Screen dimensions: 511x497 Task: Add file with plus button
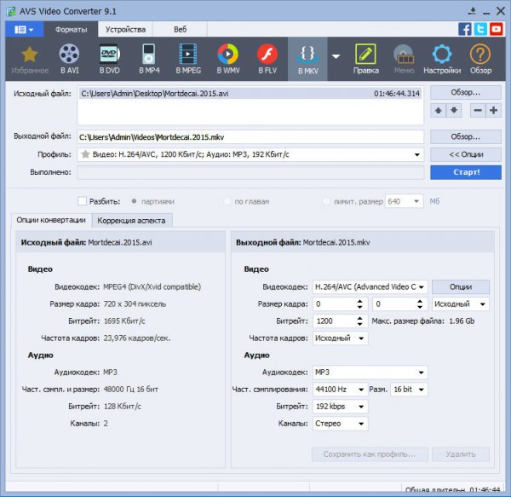tap(493, 111)
